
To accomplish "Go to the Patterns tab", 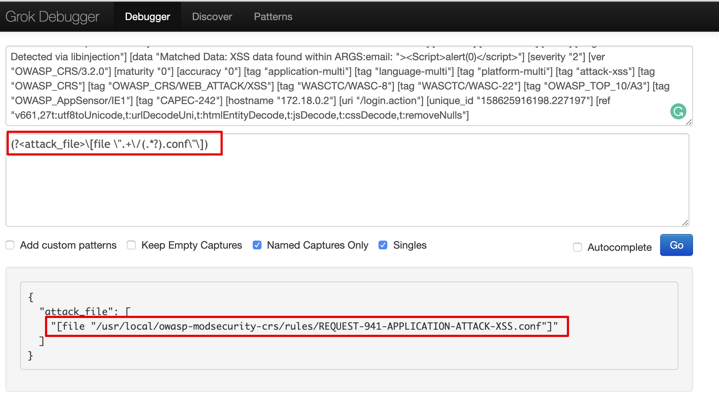I will click(273, 16).
